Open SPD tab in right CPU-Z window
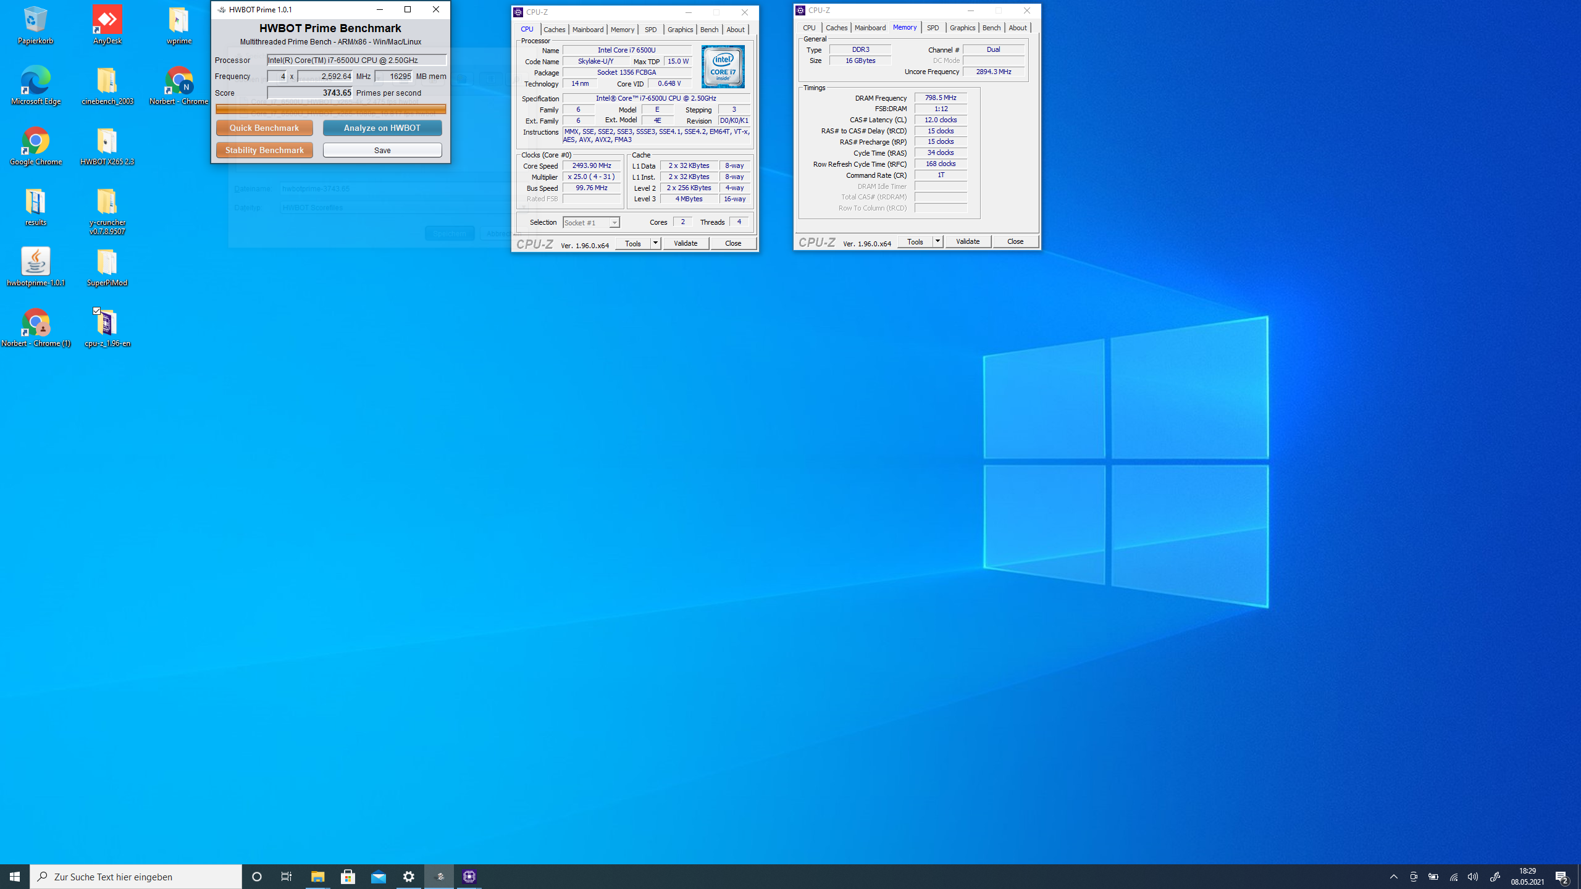 tap(933, 28)
